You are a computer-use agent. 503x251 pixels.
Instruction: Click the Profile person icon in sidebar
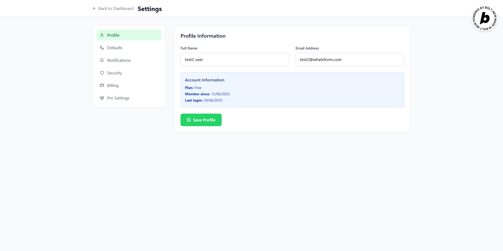click(x=102, y=35)
